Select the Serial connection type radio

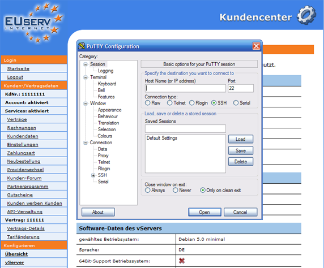click(x=236, y=103)
